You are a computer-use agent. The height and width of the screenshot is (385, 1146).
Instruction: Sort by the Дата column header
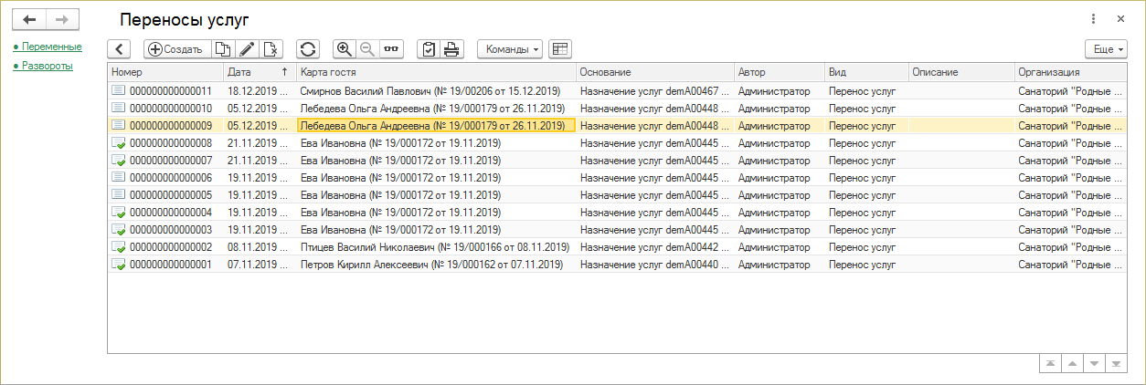260,71
